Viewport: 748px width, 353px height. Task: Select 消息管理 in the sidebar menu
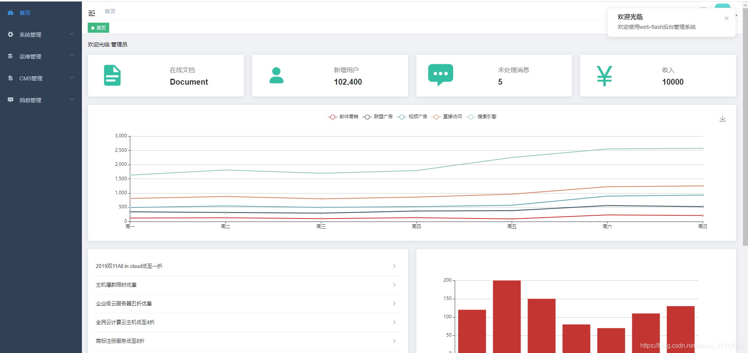41,100
